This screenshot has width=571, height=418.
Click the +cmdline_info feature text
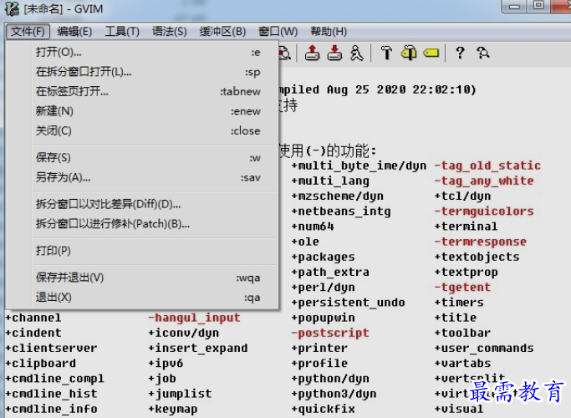(51, 410)
